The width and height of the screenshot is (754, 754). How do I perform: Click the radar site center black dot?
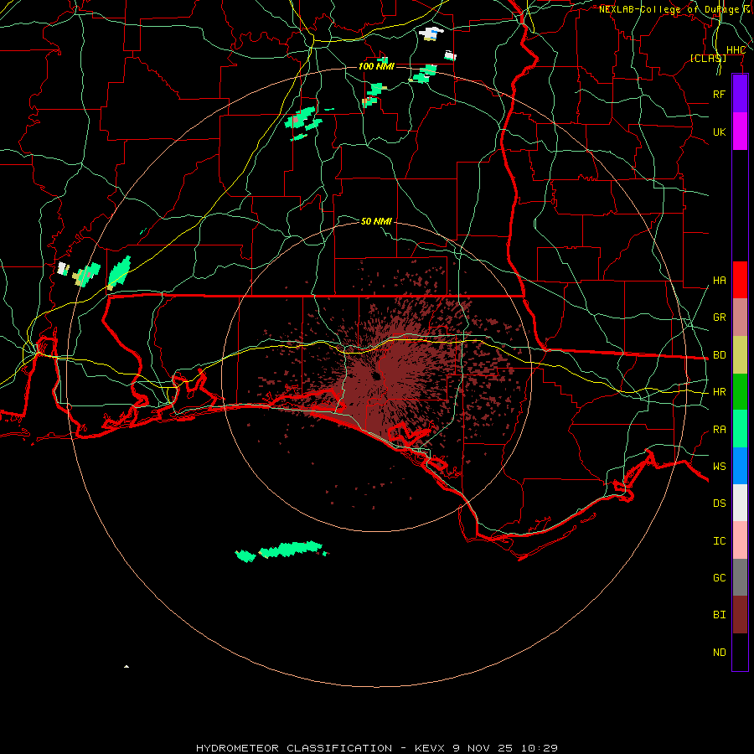point(376,376)
